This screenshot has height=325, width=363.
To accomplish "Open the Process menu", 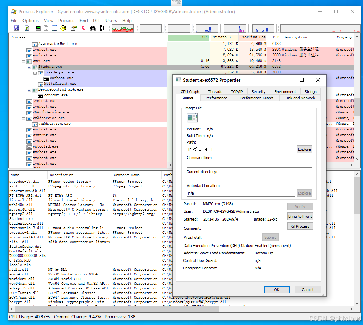I will 67,21.
